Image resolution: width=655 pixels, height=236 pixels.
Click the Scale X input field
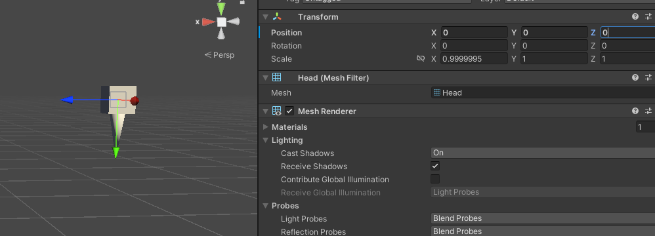click(x=474, y=59)
